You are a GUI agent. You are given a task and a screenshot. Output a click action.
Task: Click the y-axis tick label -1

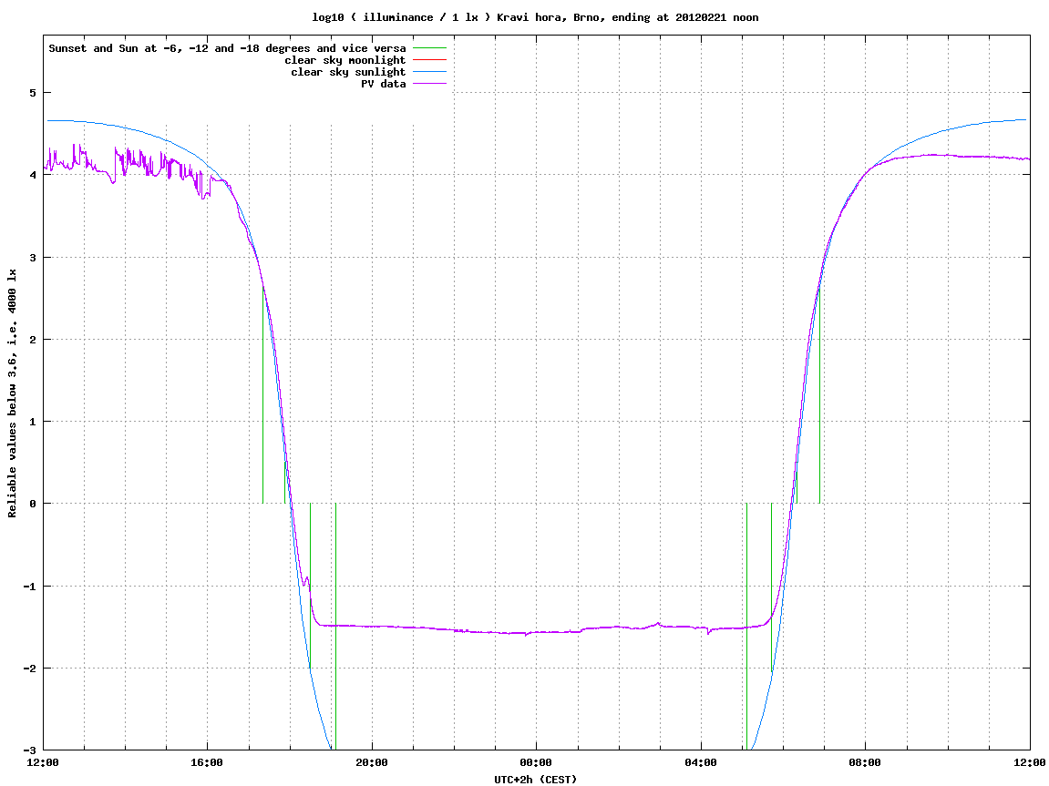click(29, 587)
